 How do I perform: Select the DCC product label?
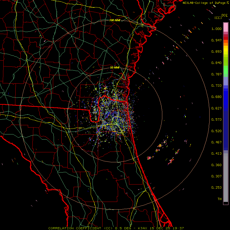pyautogui.click(x=225, y=15)
